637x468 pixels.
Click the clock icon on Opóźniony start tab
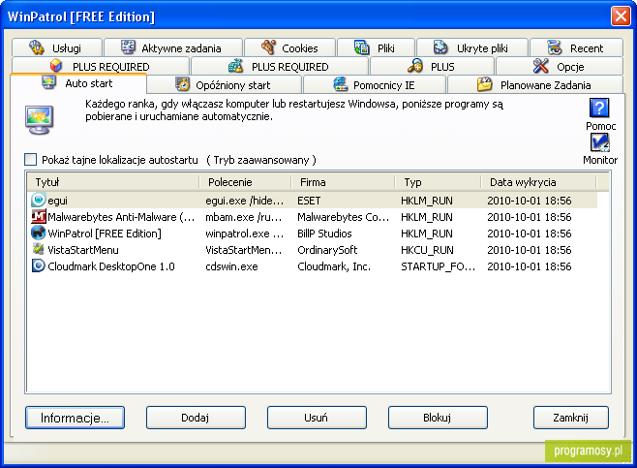[182, 84]
